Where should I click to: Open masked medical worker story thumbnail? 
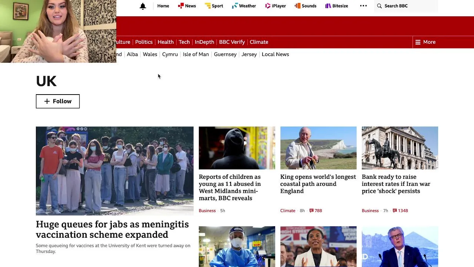pyautogui.click(x=237, y=247)
